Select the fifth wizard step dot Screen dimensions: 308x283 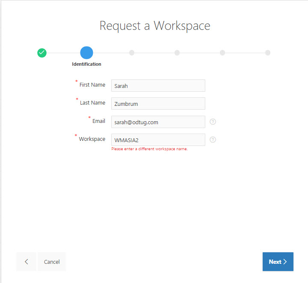(x=222, y=53)
